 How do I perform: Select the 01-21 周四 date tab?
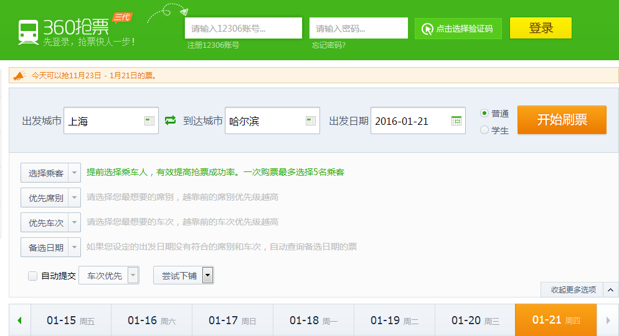coord(556,320)
